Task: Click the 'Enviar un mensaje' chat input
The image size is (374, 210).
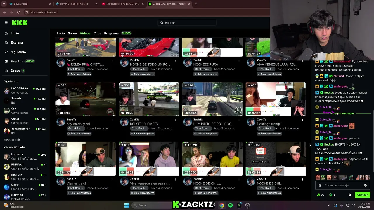Action: coord(342,185)
